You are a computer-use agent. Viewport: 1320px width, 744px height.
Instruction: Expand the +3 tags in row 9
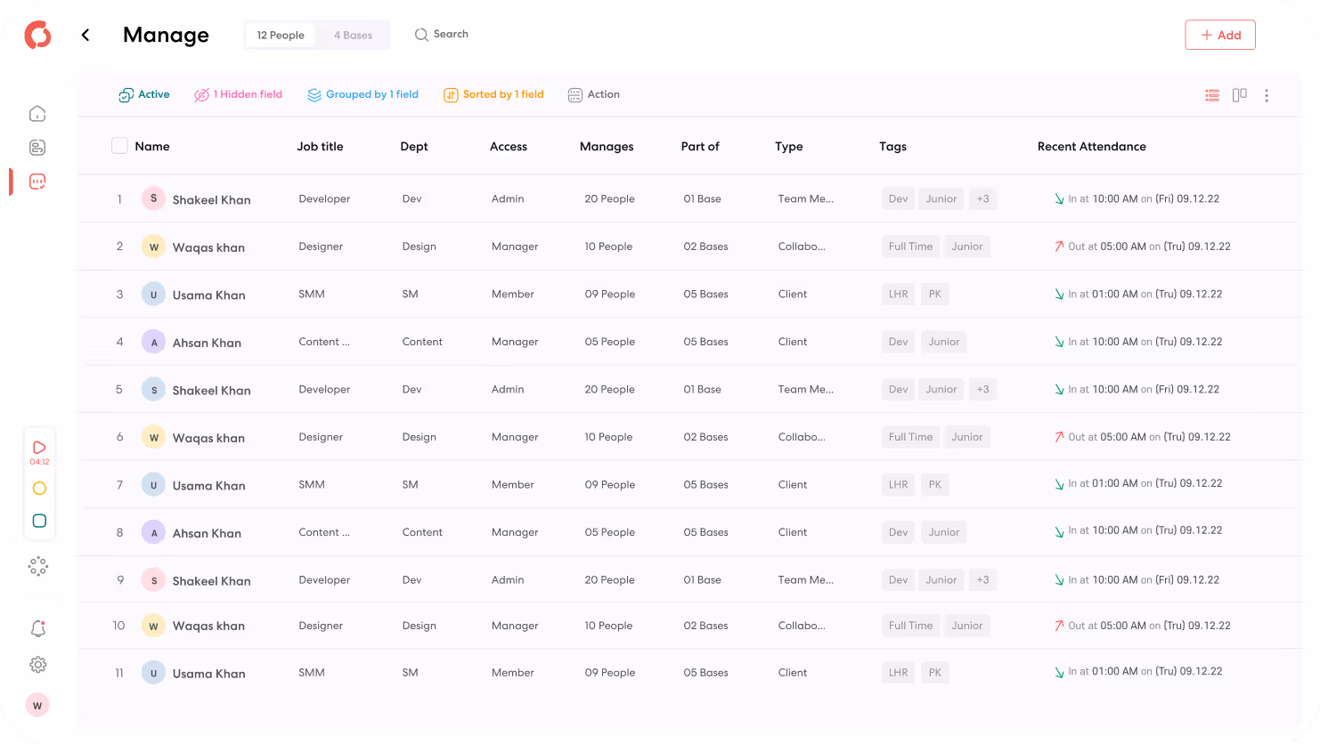(982, 580)
